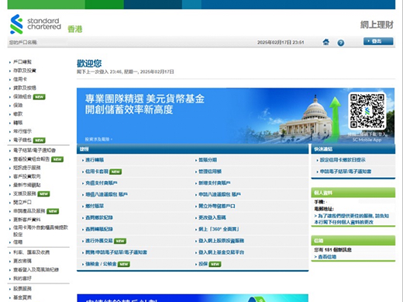Open 客戶投資取向 in the sidebar
403x302 pixels.
click(27, 176)
